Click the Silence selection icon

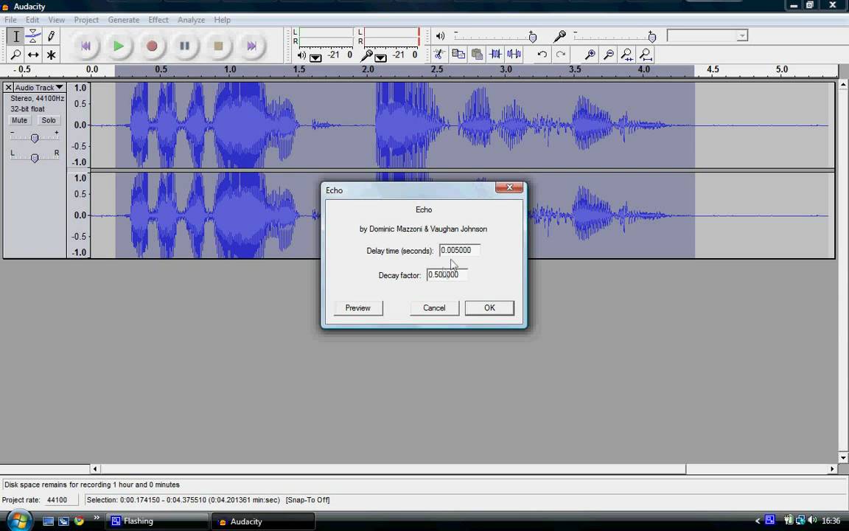click(514, 54)
